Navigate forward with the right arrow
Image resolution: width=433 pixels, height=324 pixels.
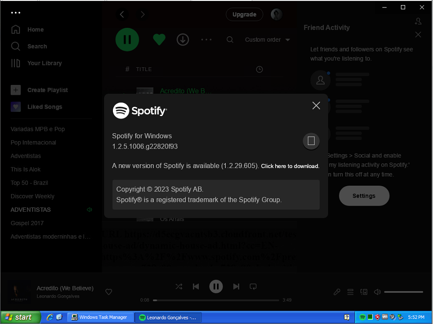click(x=143, y=14)
